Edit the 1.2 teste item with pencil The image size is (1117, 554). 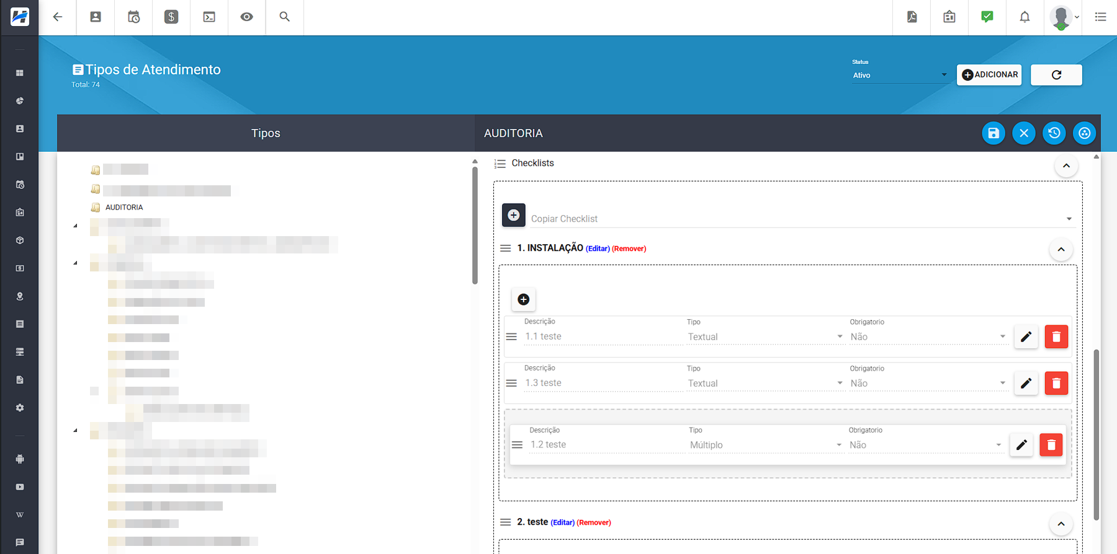point(1021,445)
